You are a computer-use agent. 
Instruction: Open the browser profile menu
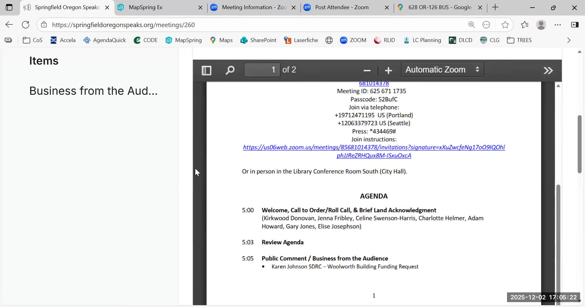pyautogui.click(x=541, y=25)
